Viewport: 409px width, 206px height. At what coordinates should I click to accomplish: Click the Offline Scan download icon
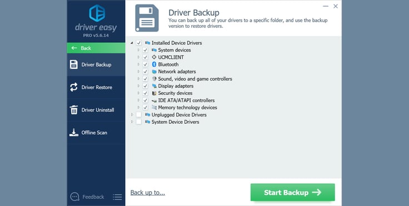[74, 133]
